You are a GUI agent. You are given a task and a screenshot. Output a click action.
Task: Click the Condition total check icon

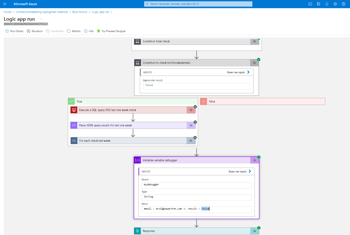138,42
